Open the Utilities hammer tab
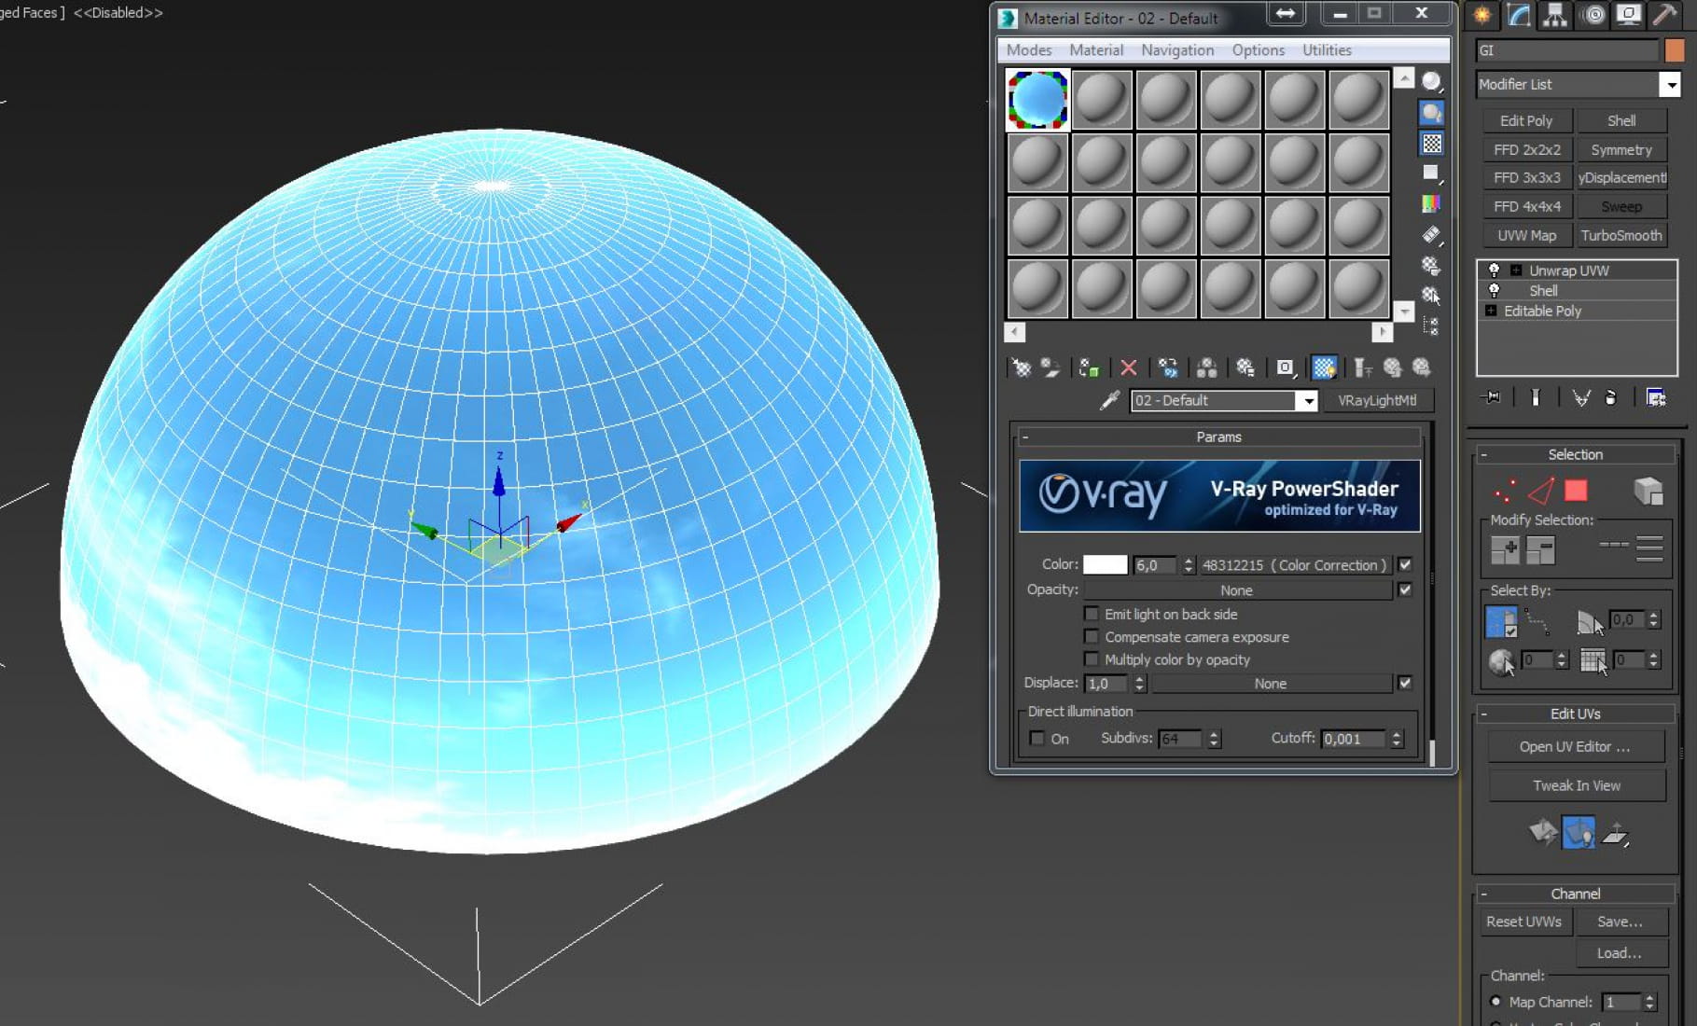 coord(1666,15)
